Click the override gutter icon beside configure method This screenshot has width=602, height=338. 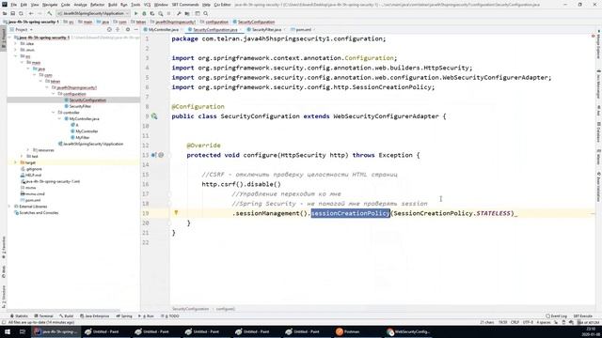[x=154, y=155]
